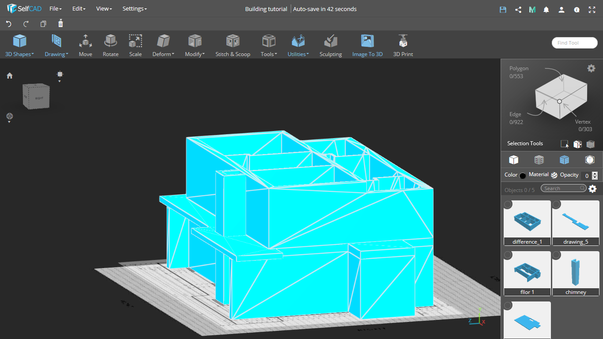
Task: Click the gray cube selection tool icon
Action: click(591, 144)
